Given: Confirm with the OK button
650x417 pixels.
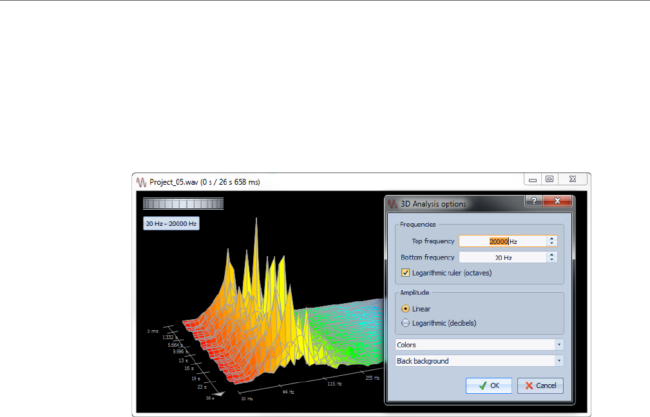Looking at the screenshot, I should (x=489, y=385).
